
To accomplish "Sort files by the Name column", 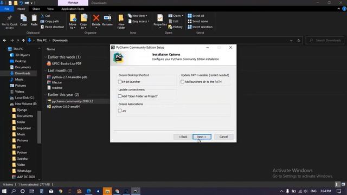I will [50, 49].
